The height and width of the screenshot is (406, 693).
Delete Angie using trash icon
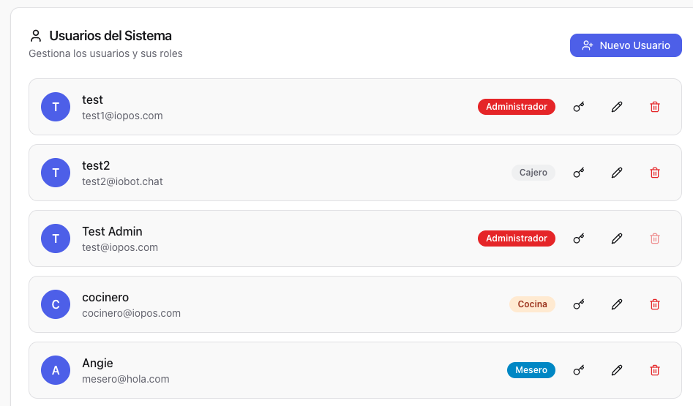click(x=655, y=370)
